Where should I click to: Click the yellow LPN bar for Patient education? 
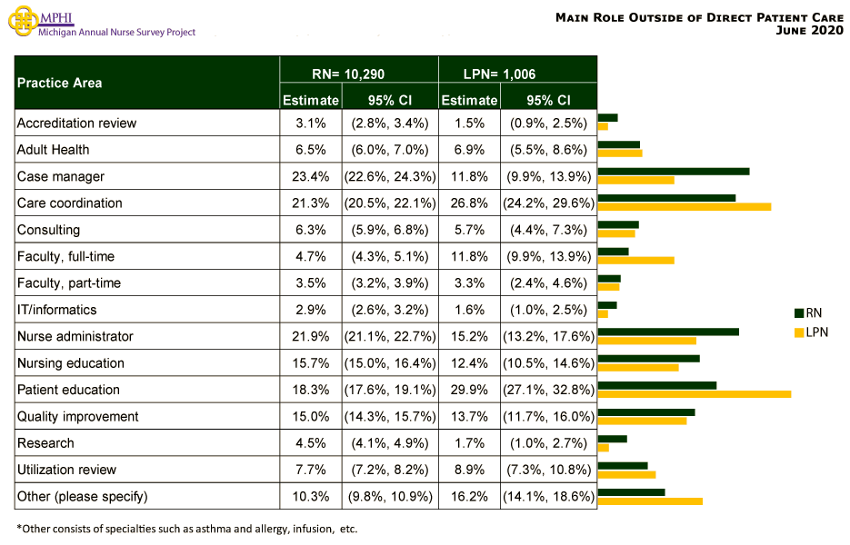pyautogui.click(x=694, y=394)
